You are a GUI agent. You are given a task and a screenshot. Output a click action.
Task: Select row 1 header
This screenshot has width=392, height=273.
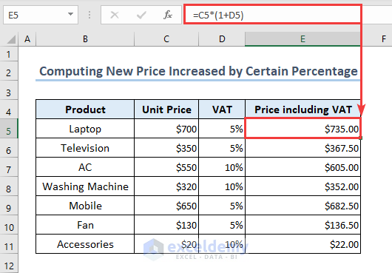click(x=9, y=54)
